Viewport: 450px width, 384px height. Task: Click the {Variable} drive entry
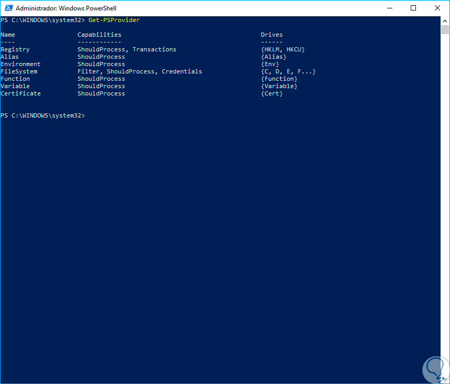pyautogui.click(x=279, y=86)
